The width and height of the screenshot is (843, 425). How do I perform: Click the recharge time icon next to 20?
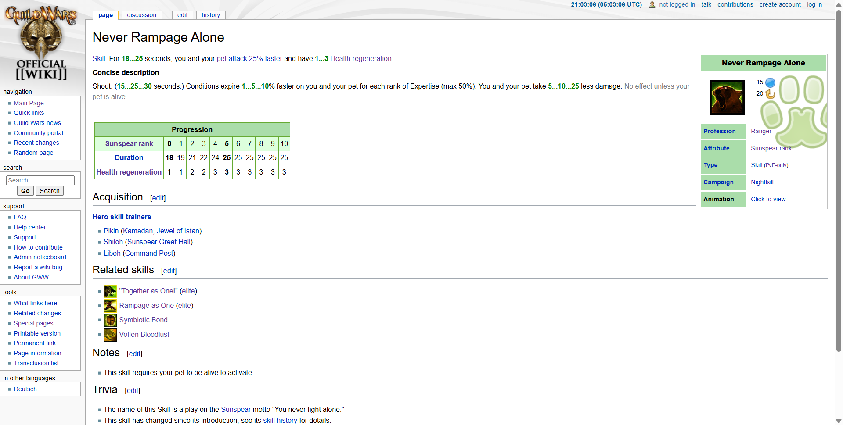[770, 94]
